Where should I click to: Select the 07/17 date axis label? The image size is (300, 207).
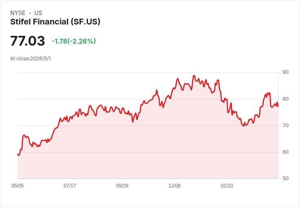pyautogui.click(x=70, y=186)
